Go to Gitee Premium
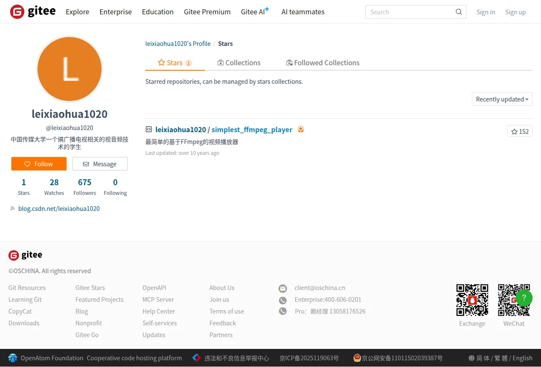Image resolution: width=541 pixels, height=367 pixels. pyautogui.click(x=207, y=12)
